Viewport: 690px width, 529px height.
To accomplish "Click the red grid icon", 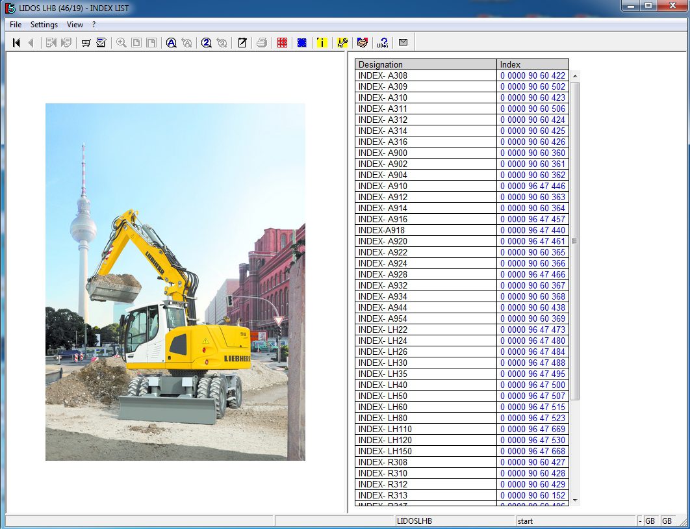I will [282, 43].
